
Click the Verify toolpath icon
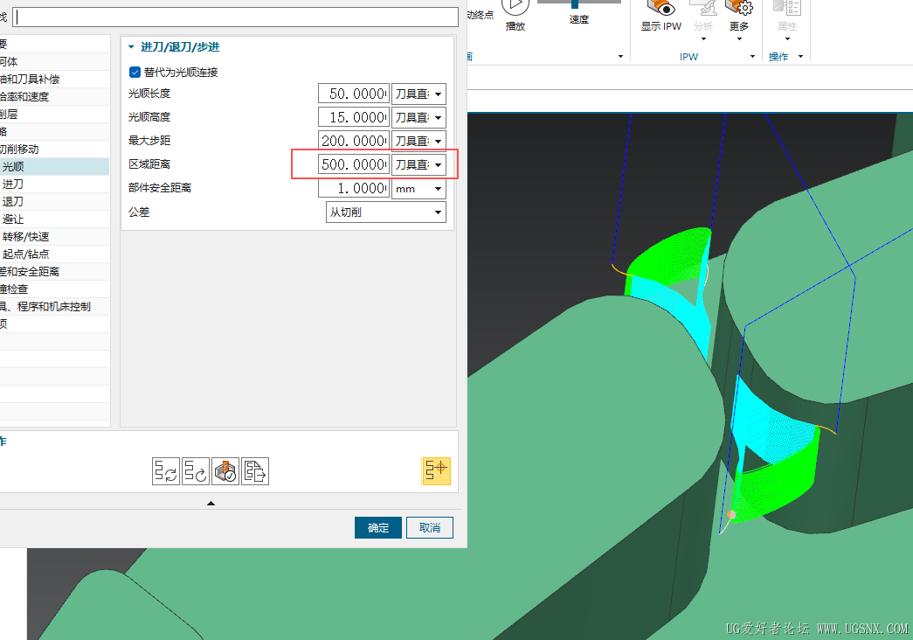coord(225,471)
